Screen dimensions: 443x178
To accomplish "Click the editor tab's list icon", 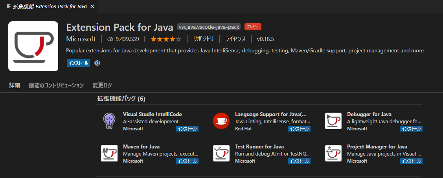I will click(x=9, y=6).
